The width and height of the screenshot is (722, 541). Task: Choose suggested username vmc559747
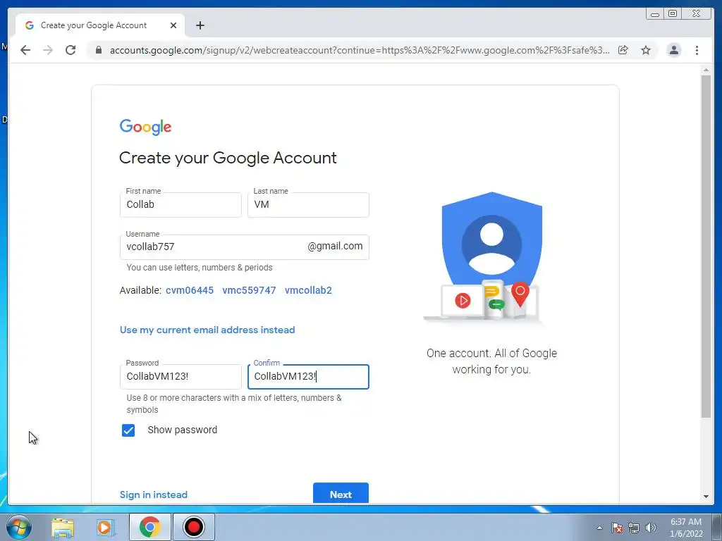point(249,290)
